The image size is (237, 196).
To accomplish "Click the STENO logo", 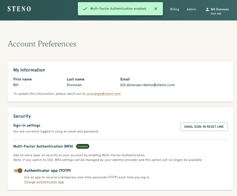I will coord(19,9).
